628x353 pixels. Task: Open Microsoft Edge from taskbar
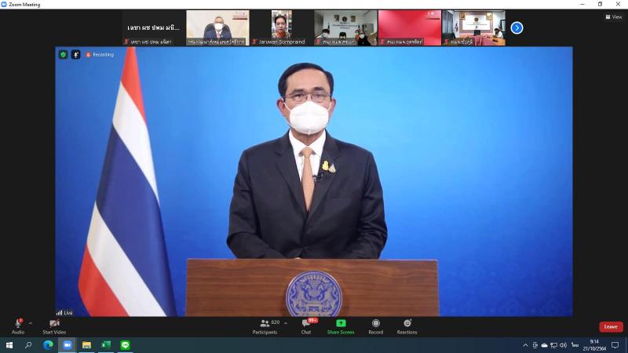(x=48, y=345)
